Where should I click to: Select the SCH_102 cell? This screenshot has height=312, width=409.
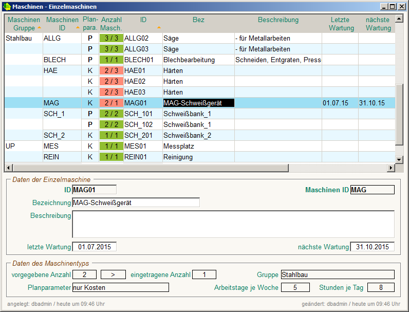[x=143, y=125]
